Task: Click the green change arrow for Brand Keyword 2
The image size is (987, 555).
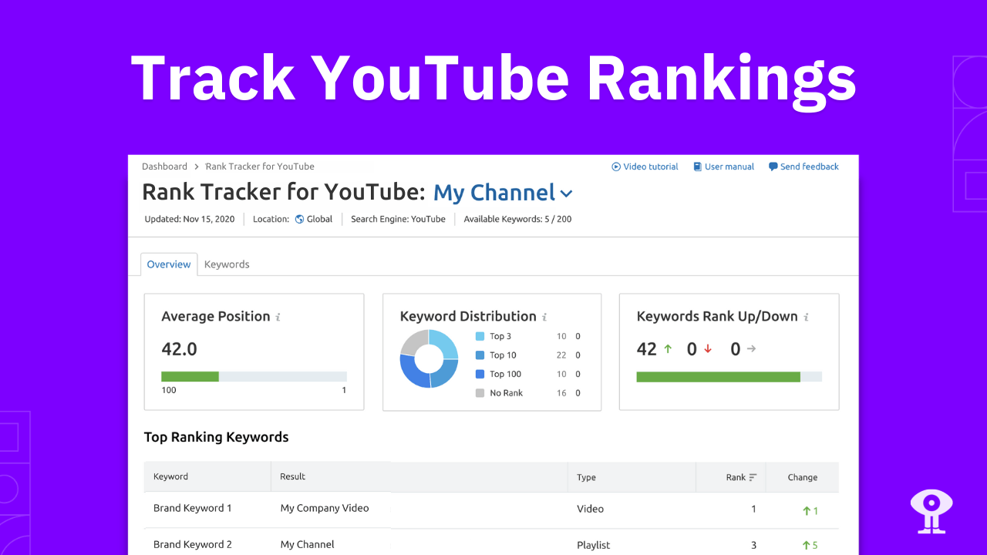Action: tap(807, 545)
